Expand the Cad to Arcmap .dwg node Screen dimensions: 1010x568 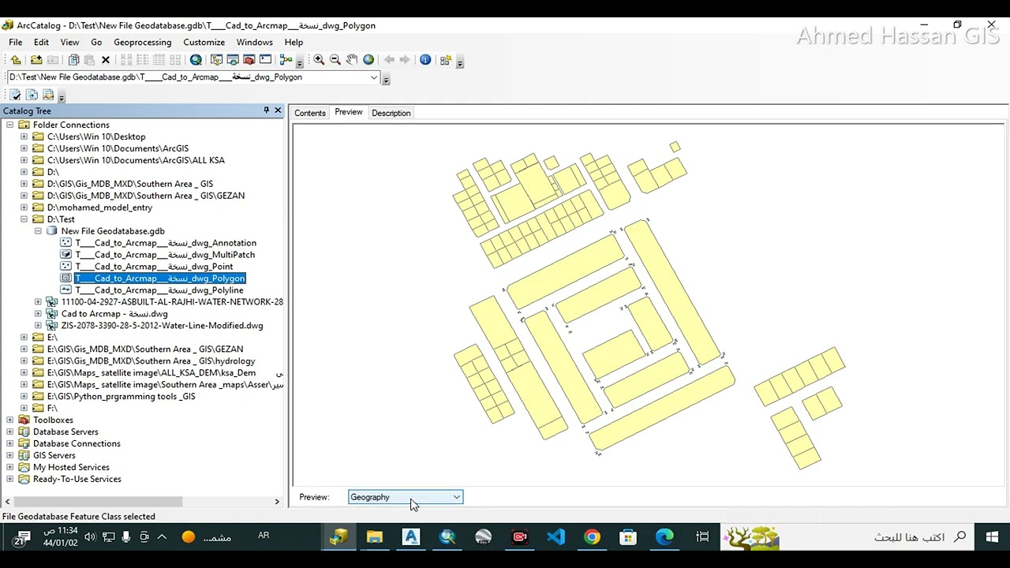(x=38, y=314)
